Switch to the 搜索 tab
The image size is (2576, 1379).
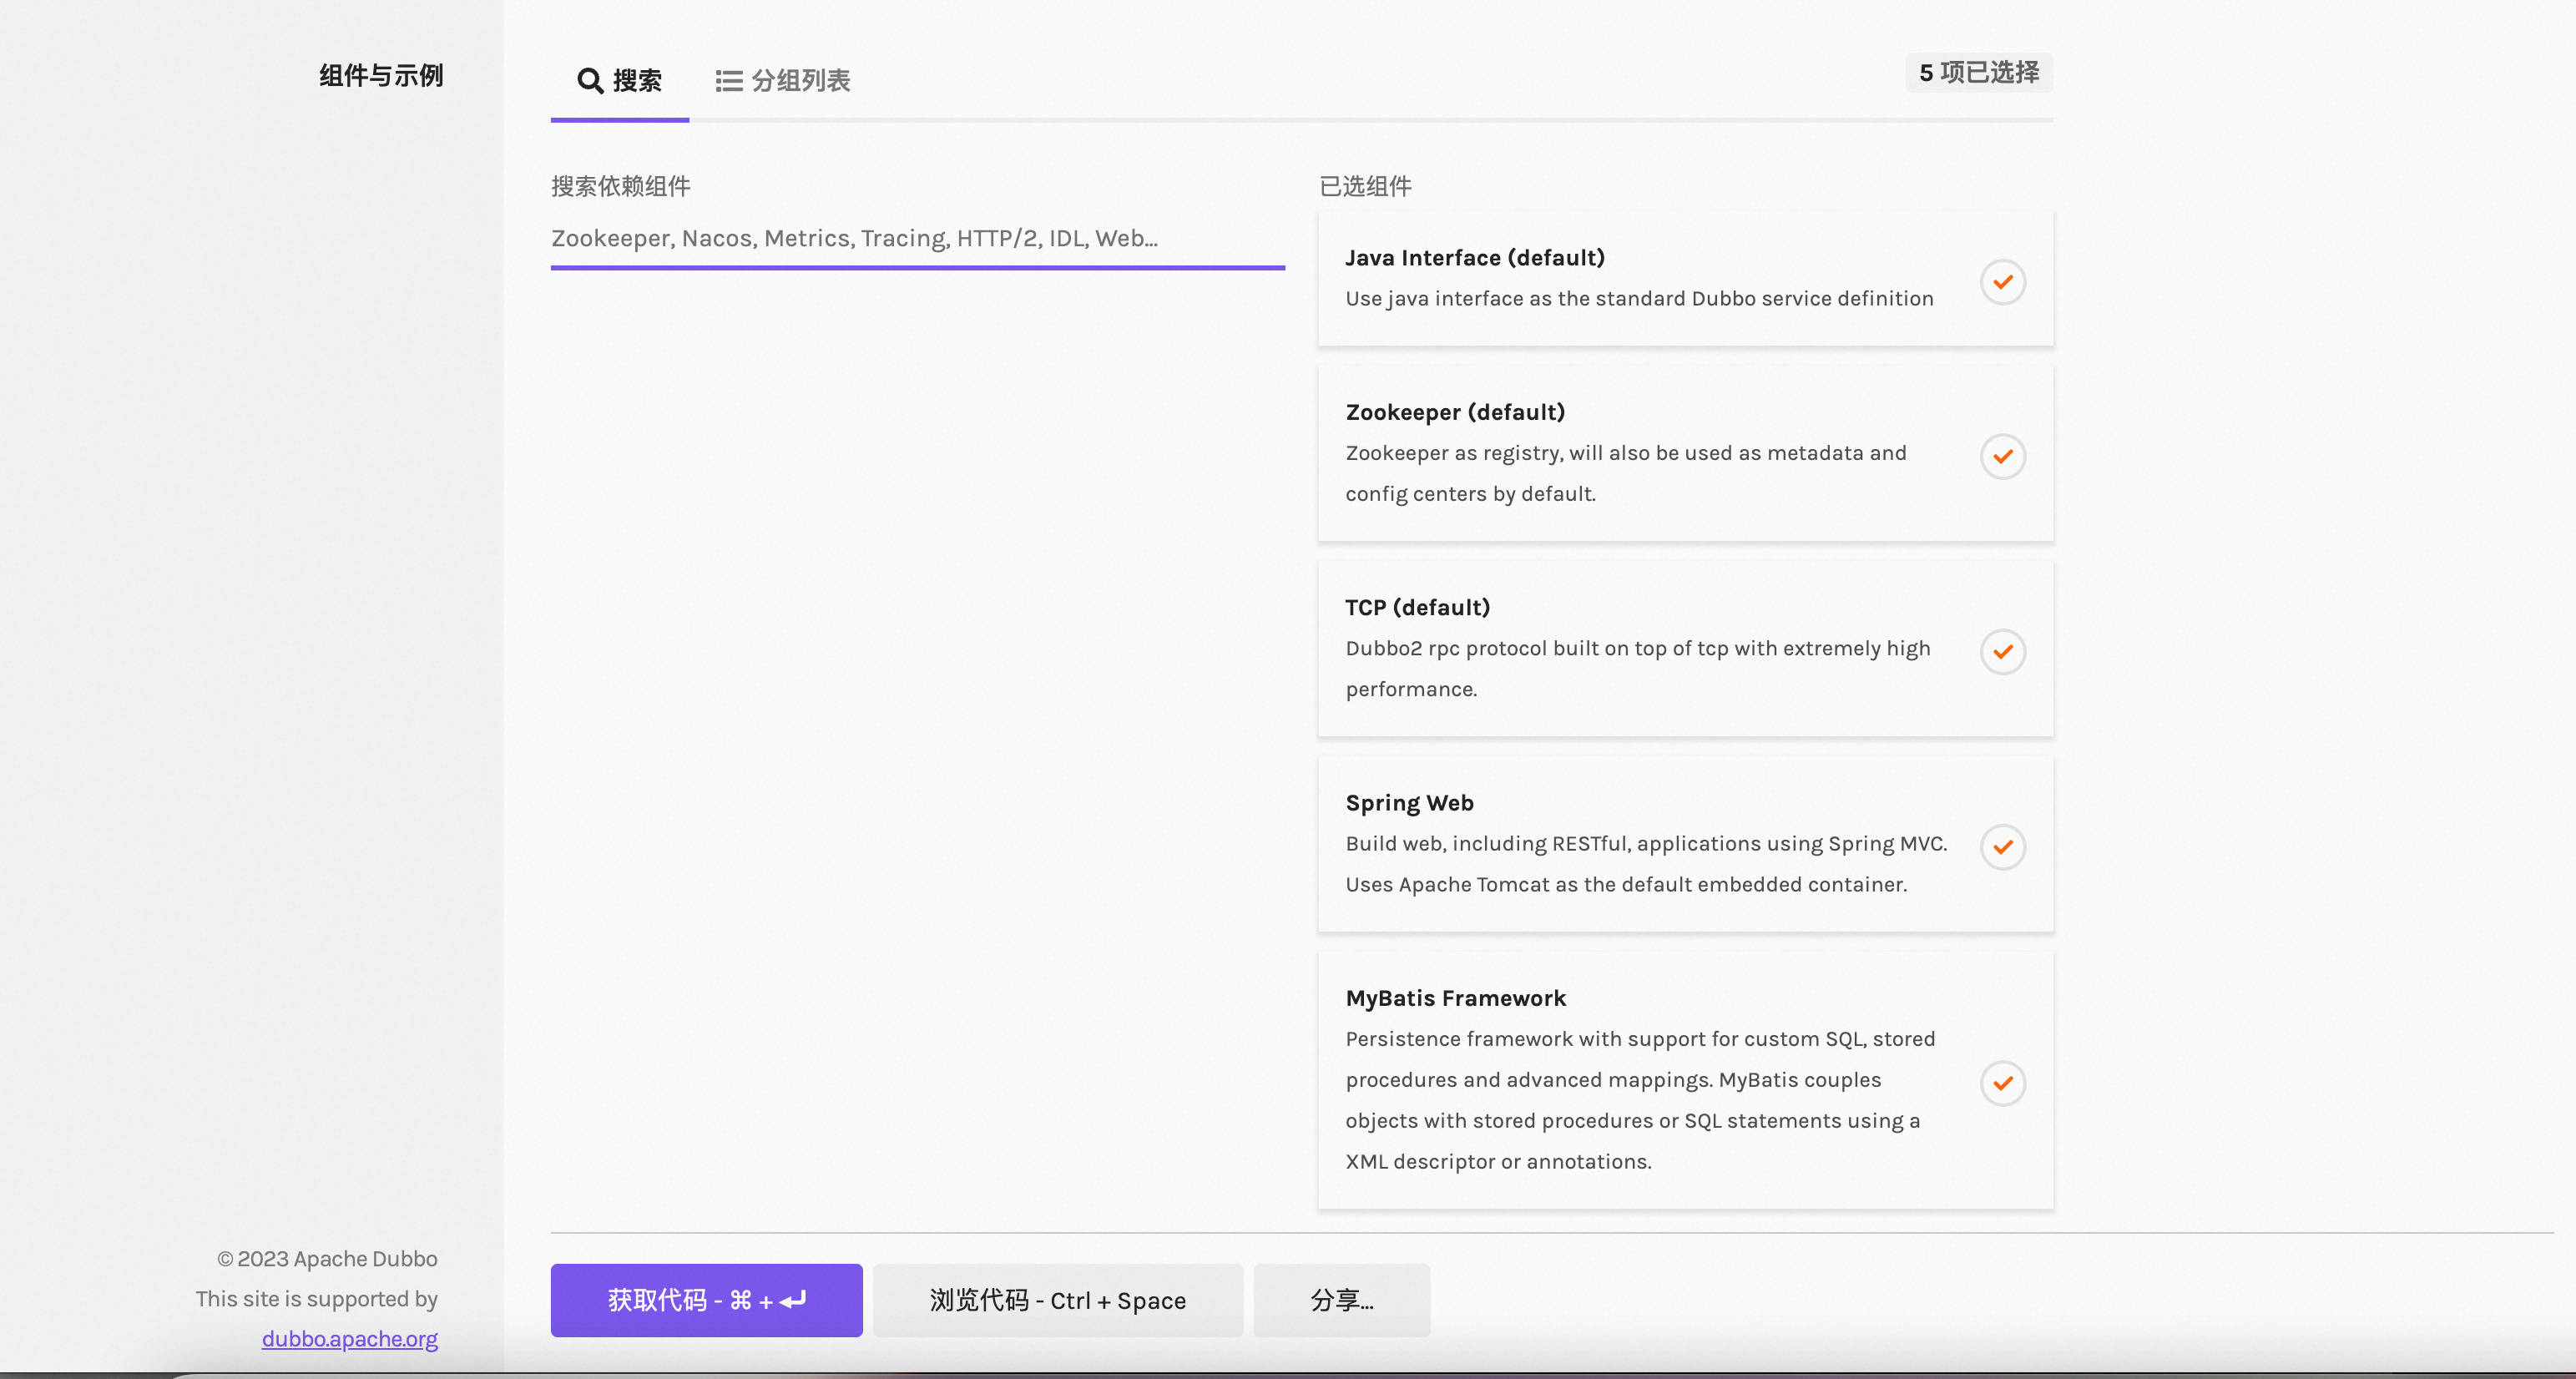(636, 80)
